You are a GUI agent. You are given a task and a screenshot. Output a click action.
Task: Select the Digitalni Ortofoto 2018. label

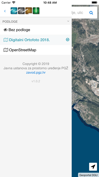click(29, 40)
